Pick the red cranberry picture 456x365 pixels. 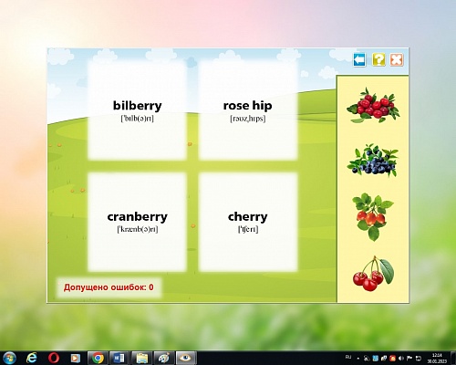[x=373, y=105]
